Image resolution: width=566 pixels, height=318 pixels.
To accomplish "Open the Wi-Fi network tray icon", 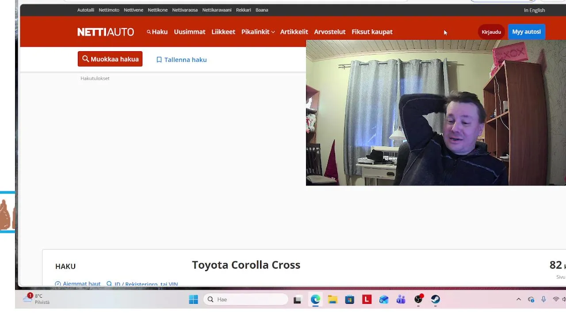I will click(556, 299).
